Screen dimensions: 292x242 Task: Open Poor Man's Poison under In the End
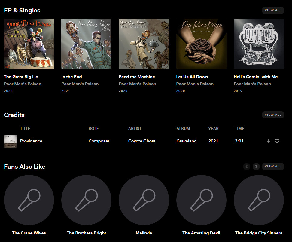pyautogui.click(x=80, y=84)
